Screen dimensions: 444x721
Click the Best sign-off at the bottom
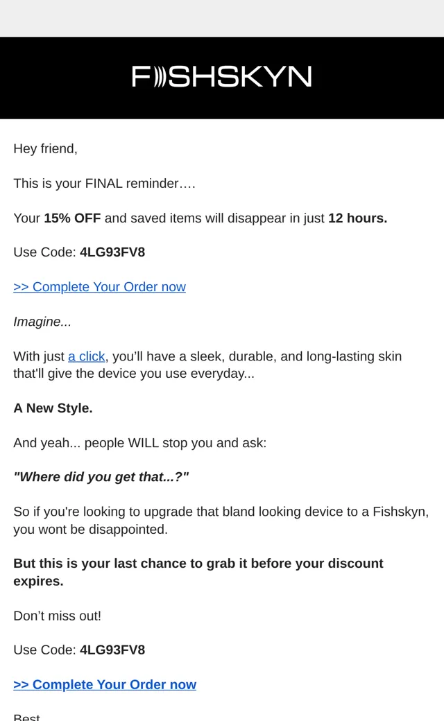click(x=26, y=718)
